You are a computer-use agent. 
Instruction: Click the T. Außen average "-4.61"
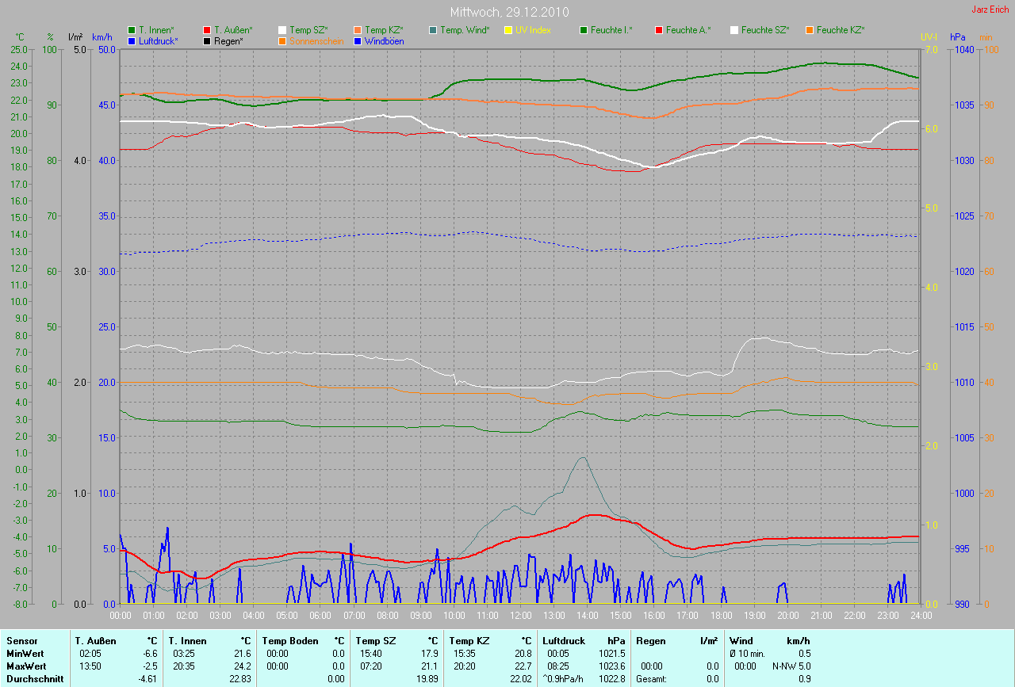click(x=147, y=679)
